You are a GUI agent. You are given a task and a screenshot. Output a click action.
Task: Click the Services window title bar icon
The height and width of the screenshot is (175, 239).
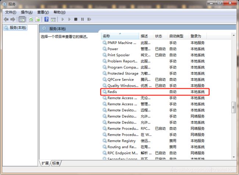(4, 4)
